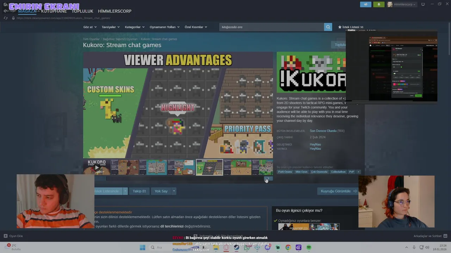This screenshot has width=451, height=253.
Task: Click the taskbar microphone tray icon
Action: (414, 247)
